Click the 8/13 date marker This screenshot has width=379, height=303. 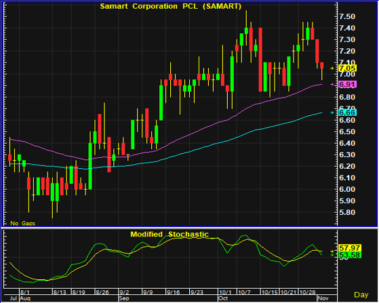click(60, 292)
